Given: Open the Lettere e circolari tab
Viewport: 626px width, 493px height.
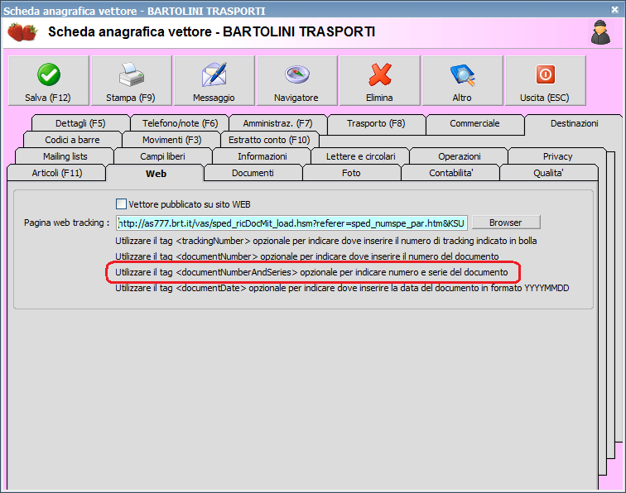Looking at the screenshot, I should (x=360, y=156).
